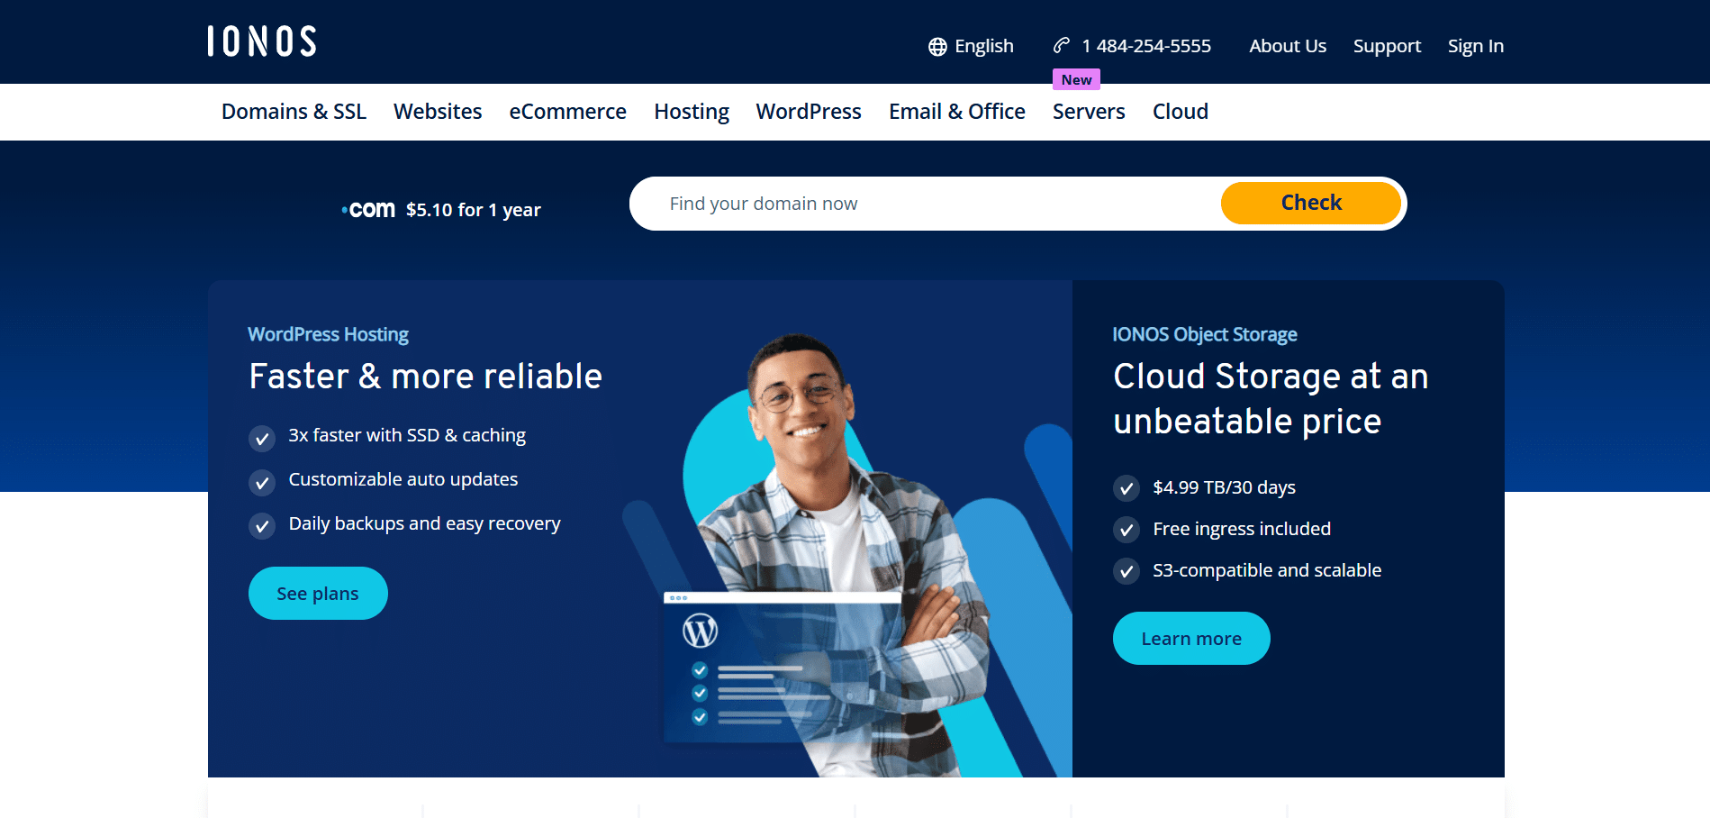Open the Hosting menu item
Image resolution: width=1710 pixels, height=818 pixels.
[691, 112]
